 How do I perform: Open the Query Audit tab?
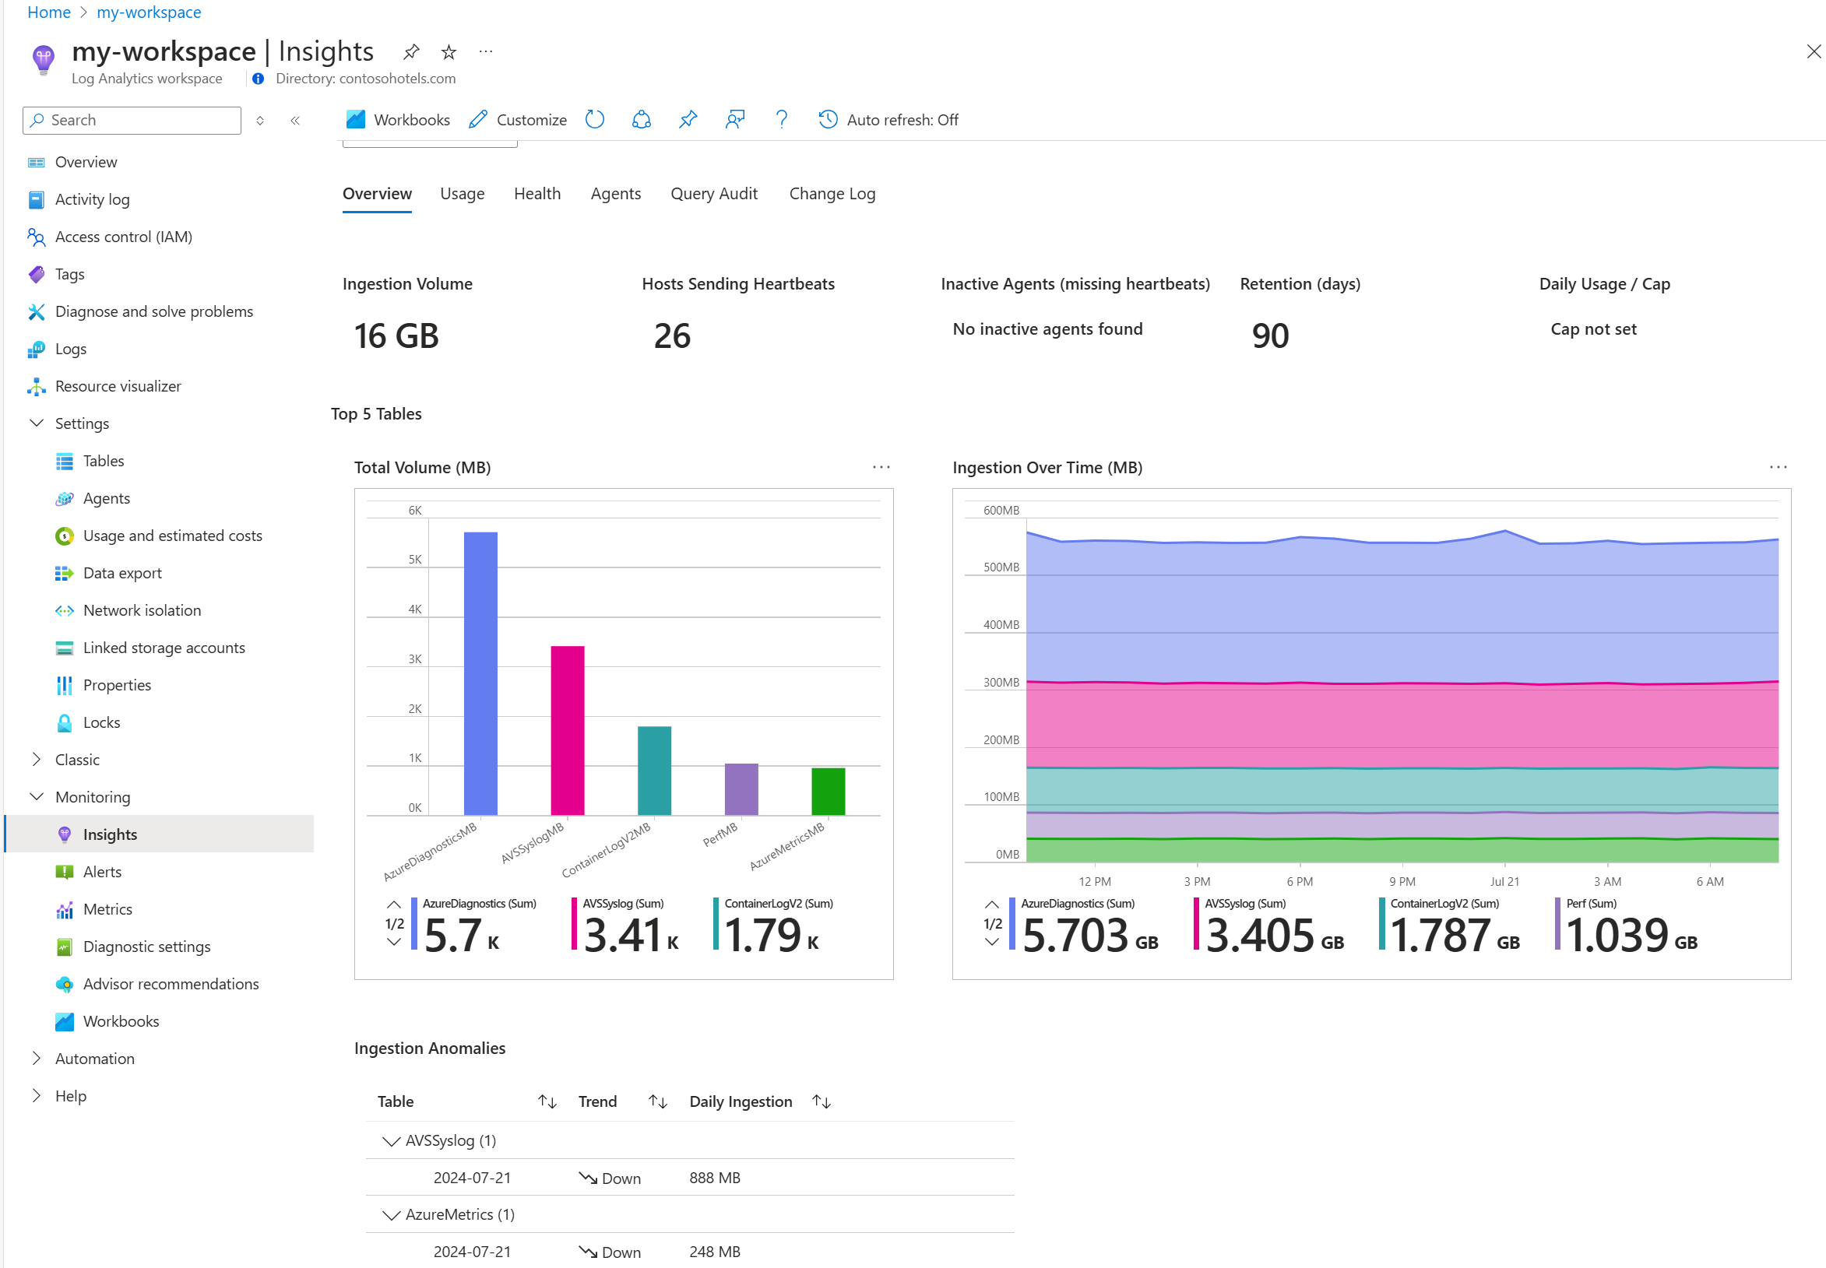[713, 193]
